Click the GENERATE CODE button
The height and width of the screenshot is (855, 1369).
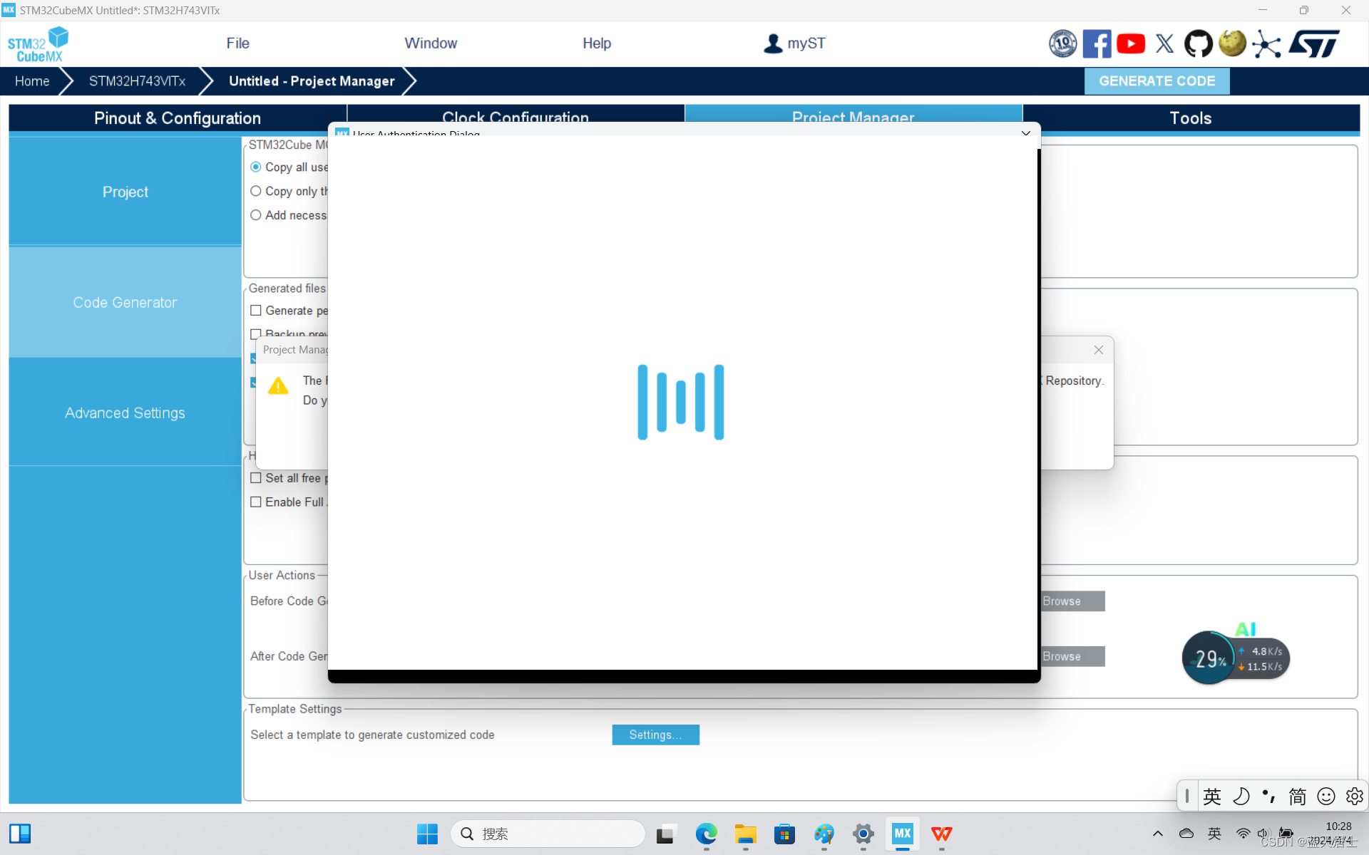click(1157, 81)
